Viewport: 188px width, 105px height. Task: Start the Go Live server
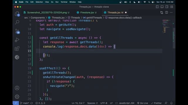[142, 103]
